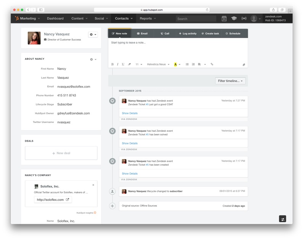The image size is (303, 239).
Task: Open the user account avatar menu
Action: (x=255, y=19)
